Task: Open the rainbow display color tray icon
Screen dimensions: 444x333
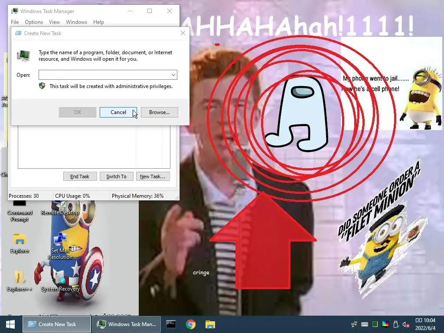Action: click(385, 324)
